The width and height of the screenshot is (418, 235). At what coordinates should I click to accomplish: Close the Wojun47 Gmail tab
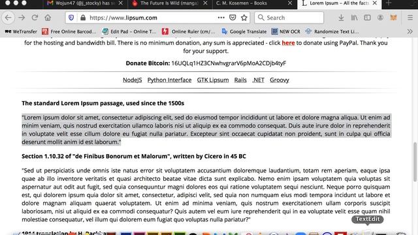click(x=120, y=3)
